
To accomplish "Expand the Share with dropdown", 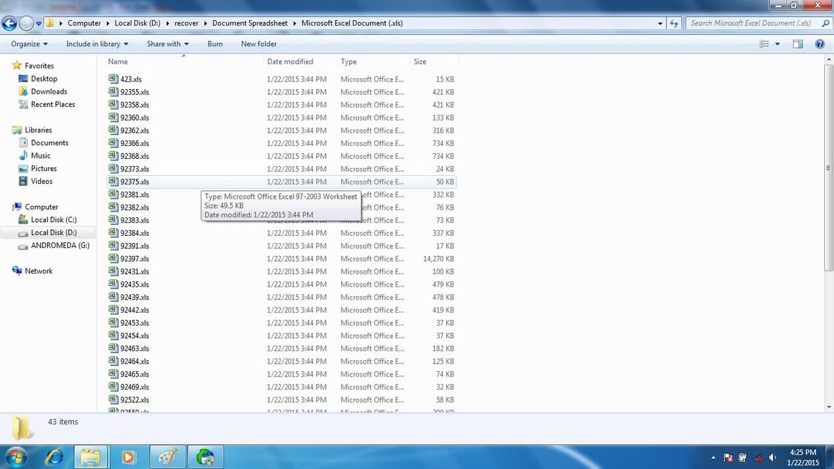I will pos(167,44).
